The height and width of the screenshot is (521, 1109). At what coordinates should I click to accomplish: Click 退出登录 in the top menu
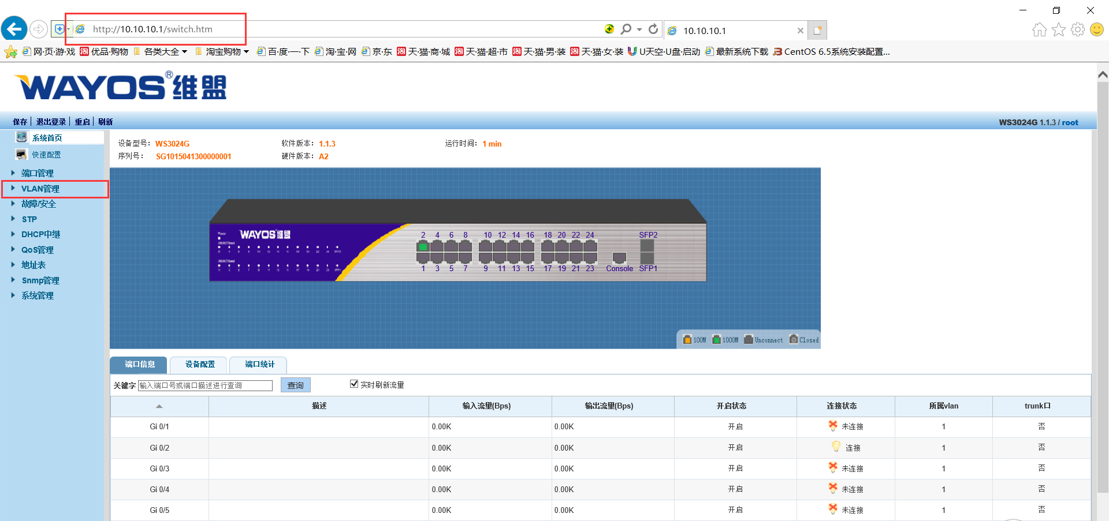pyautogui.click(x=51, y=122)
